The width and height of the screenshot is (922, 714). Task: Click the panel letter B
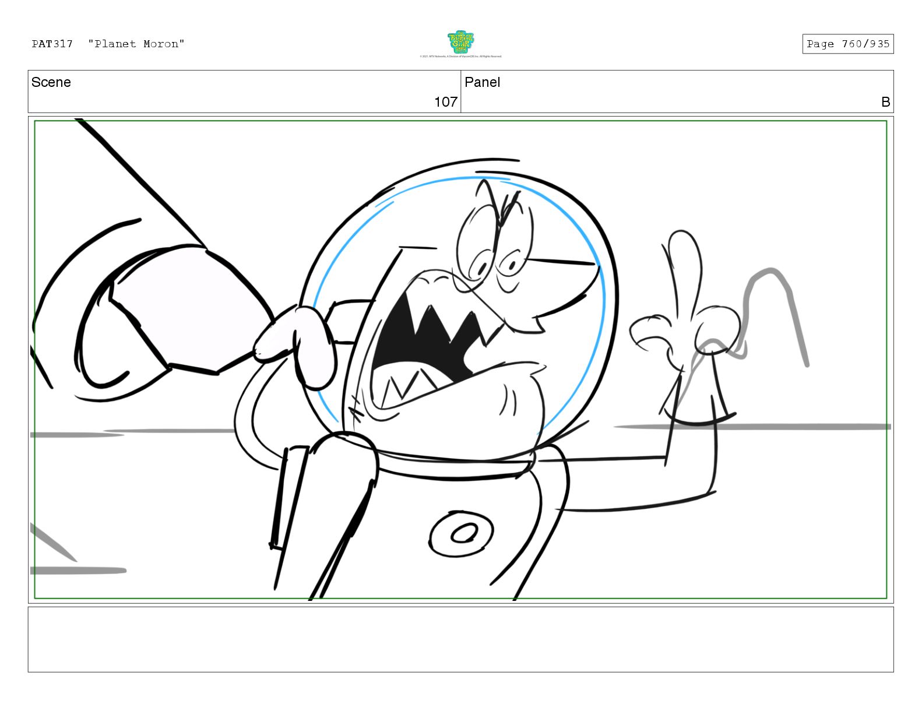click(885, 102)
